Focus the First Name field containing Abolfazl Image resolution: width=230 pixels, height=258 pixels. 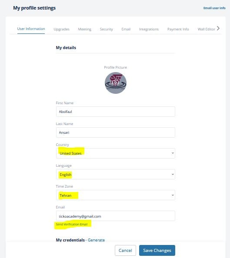pyautogui.click(x=116, y=112)
